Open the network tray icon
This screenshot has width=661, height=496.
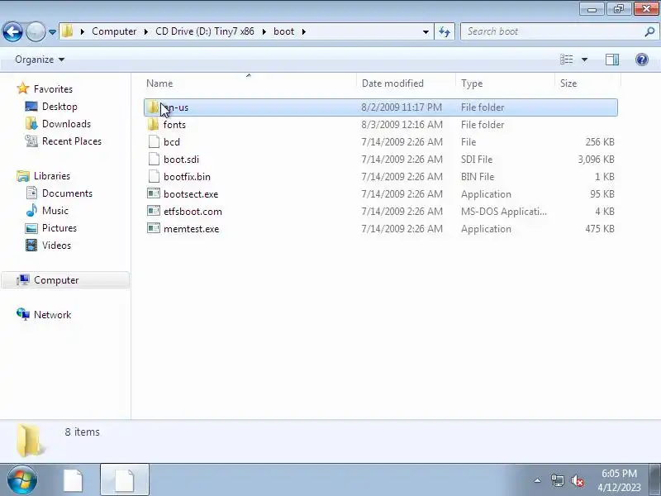click(x=557, y=480)
